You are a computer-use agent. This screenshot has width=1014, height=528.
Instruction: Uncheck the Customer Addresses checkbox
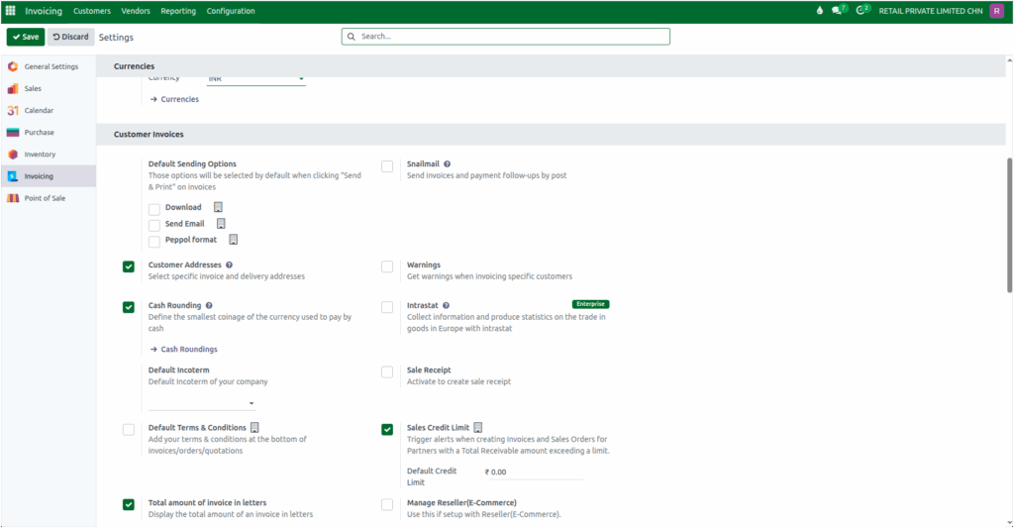point(129,266)
